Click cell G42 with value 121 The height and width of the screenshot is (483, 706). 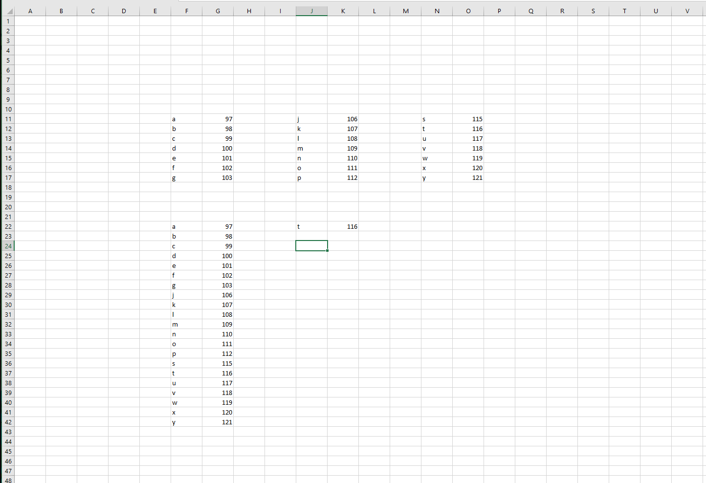click(x=218, y=422)
